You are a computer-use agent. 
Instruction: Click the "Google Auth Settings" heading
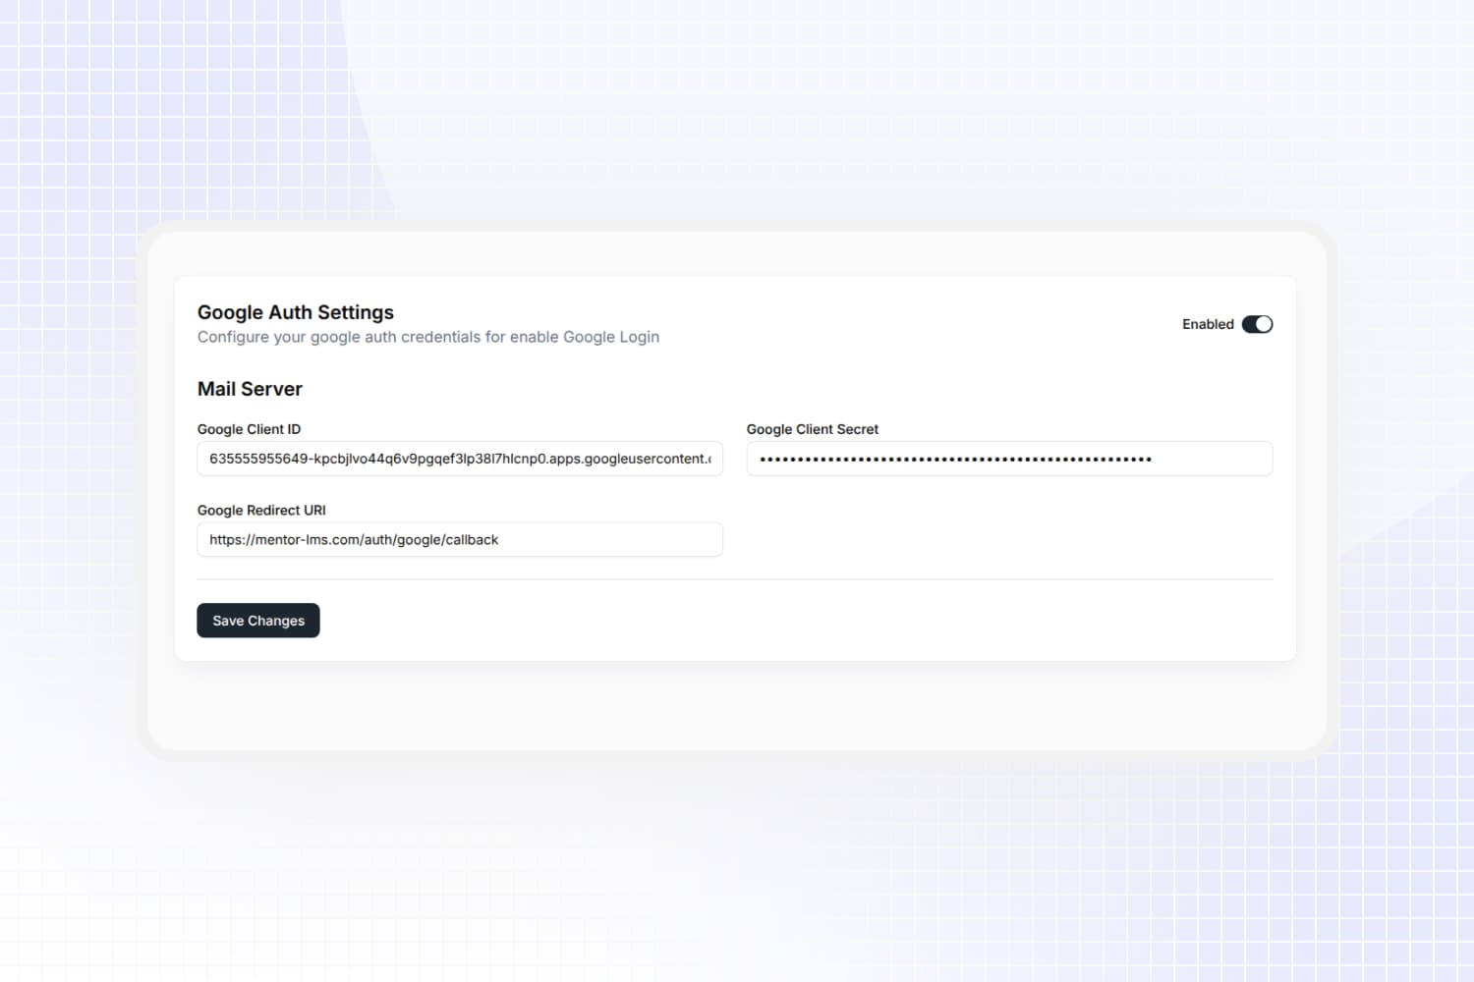(295, 312)
